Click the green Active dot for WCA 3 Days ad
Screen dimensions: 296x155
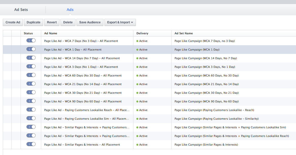tap(137, 67)
